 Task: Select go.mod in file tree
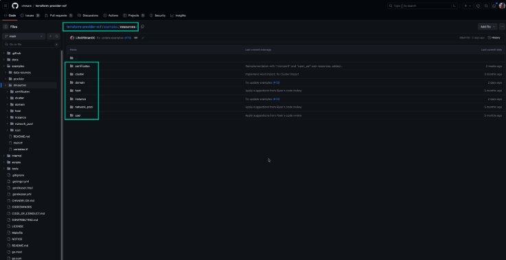(x=16, y=252)
